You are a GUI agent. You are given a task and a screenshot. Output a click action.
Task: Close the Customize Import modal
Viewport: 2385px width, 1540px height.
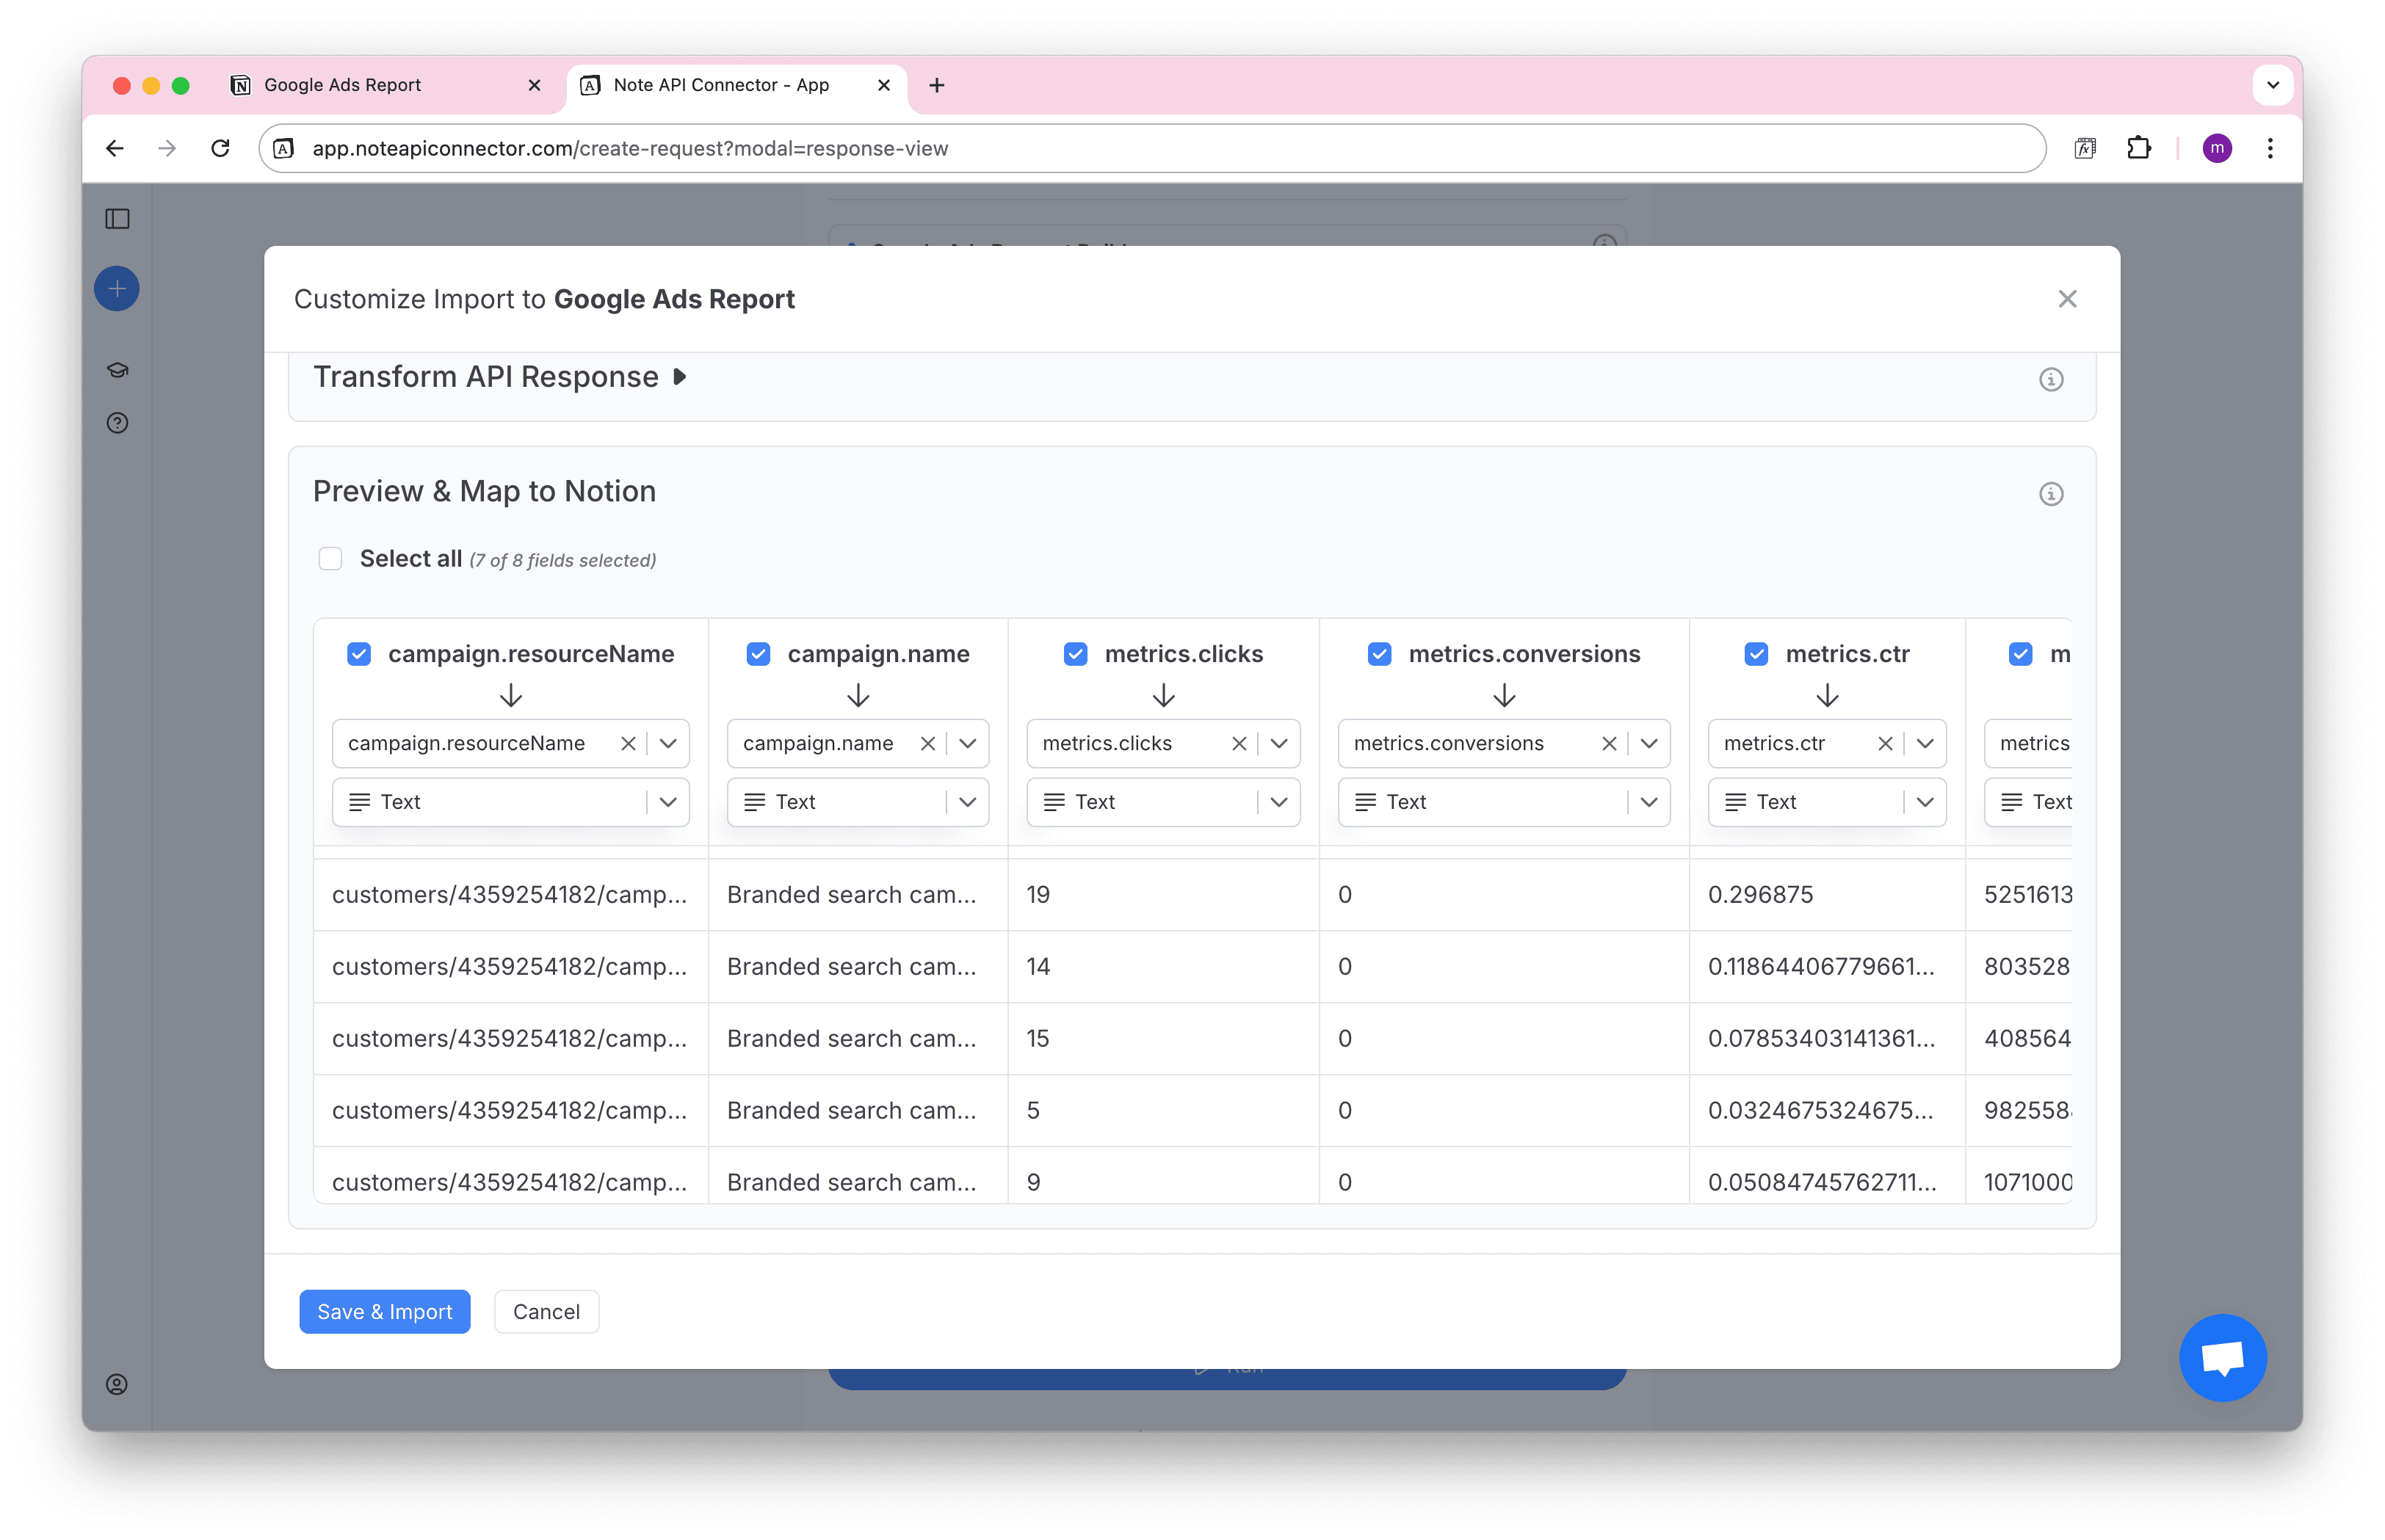click(x=2067, y=299)
